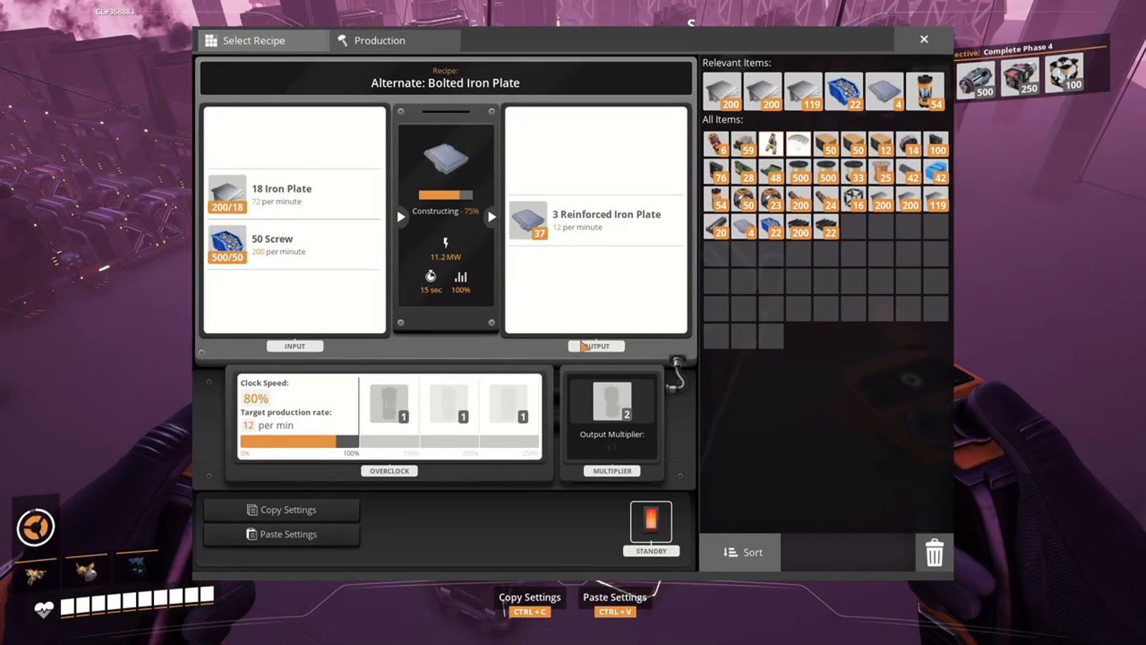Click the trash can icon
The image size is (1146, 645).
pos(934,553)
